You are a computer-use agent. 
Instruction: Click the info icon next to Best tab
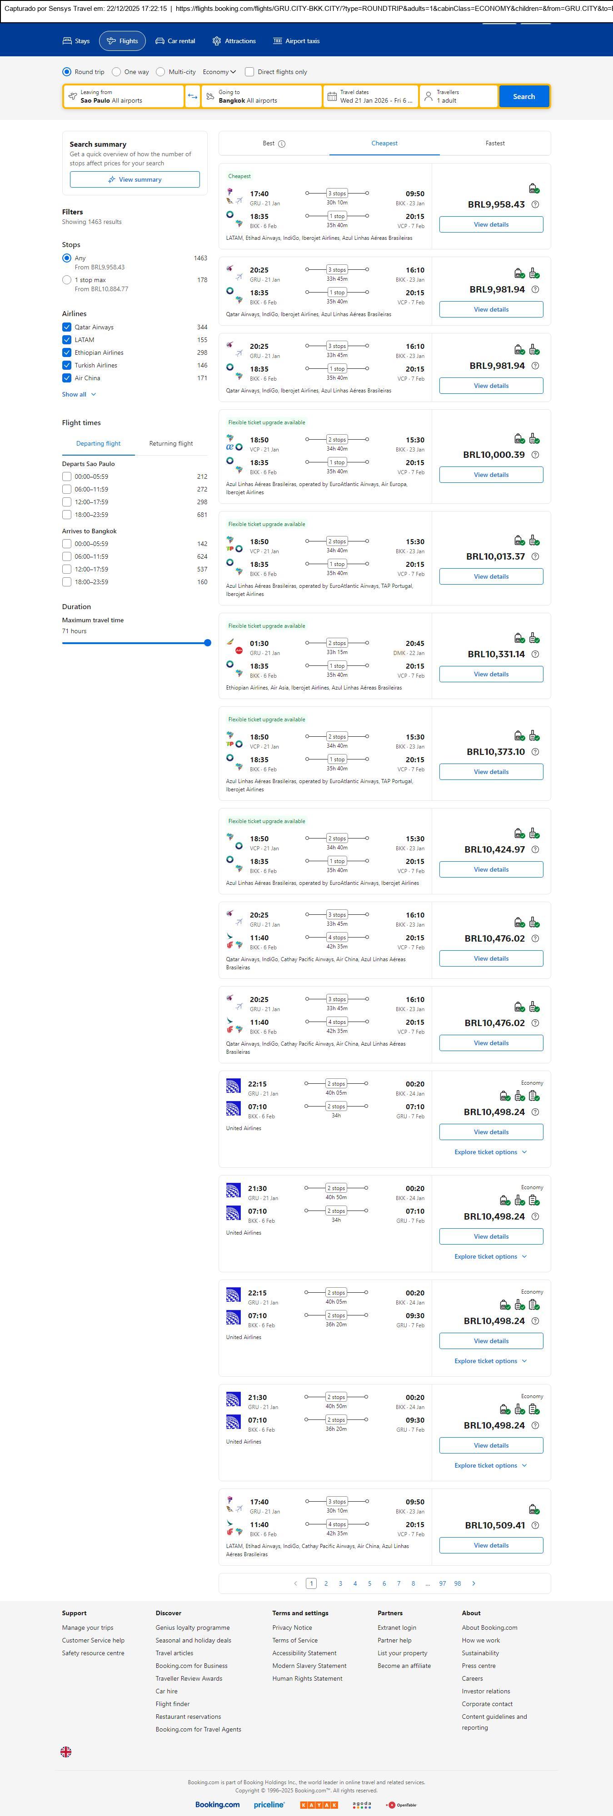(x=281, y=144)
